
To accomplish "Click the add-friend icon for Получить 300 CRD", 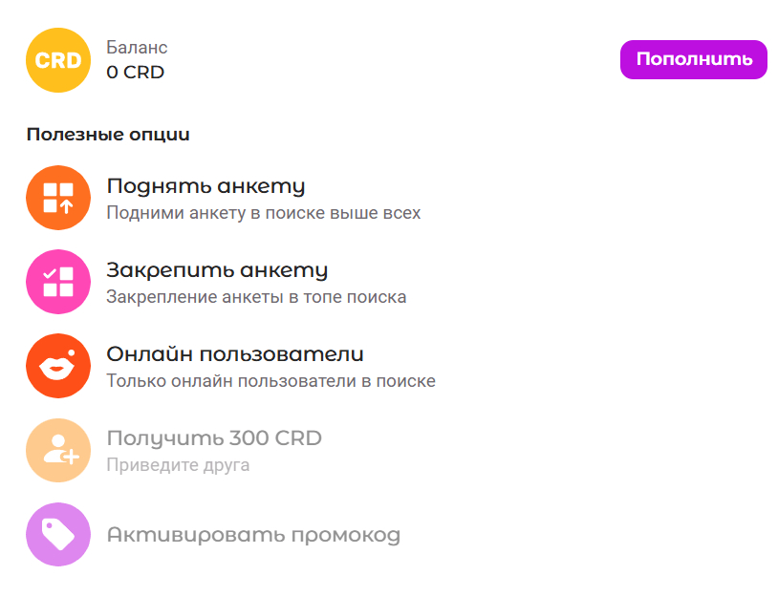I will 57,450.
